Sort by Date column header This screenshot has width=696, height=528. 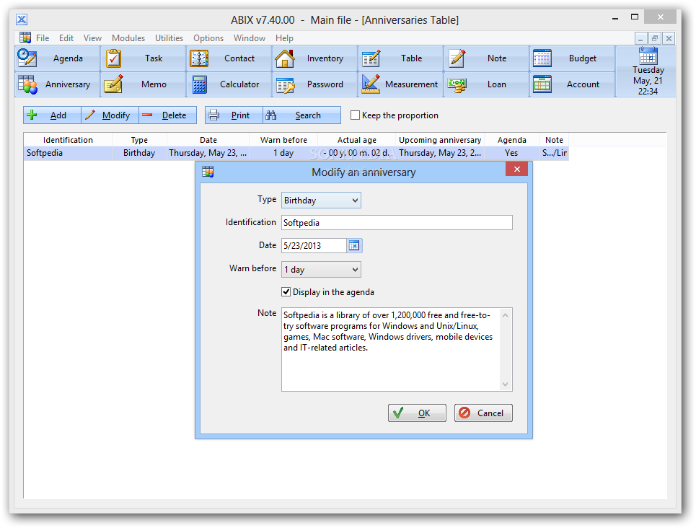[x=208, y=140]
